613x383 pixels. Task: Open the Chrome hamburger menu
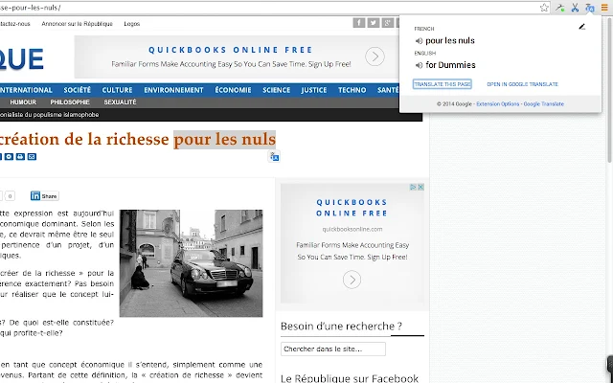coord(604,8)
